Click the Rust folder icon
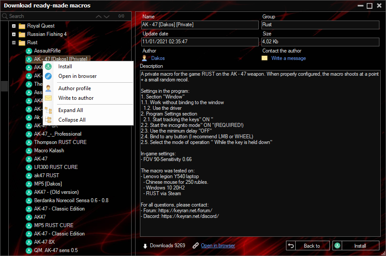The image size is (386, 256). (x=22, y=43)
